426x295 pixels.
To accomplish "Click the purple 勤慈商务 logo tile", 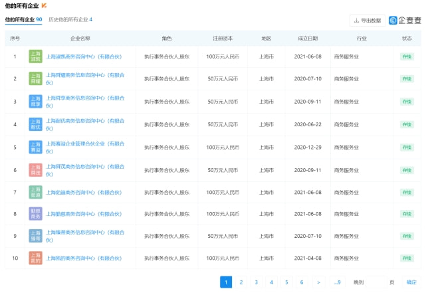I will pyautogui.click(x=36, y=214).
